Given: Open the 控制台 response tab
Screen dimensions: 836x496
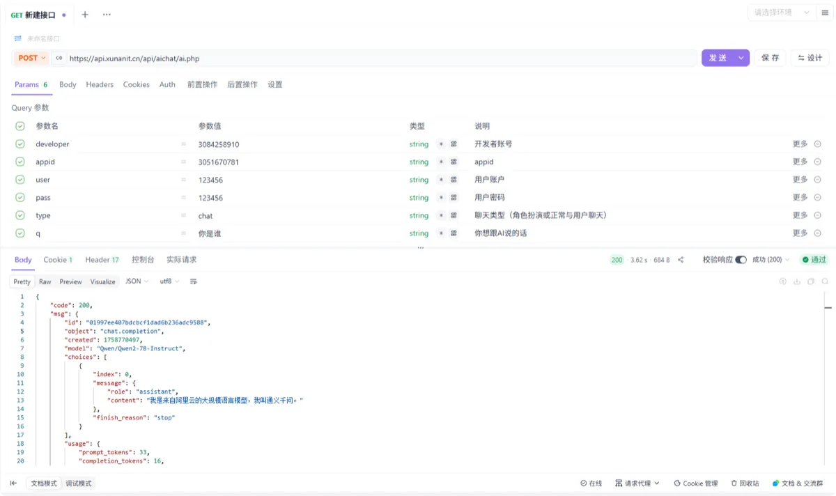Looking at the screenshot, I should click(x=143, y=260).
